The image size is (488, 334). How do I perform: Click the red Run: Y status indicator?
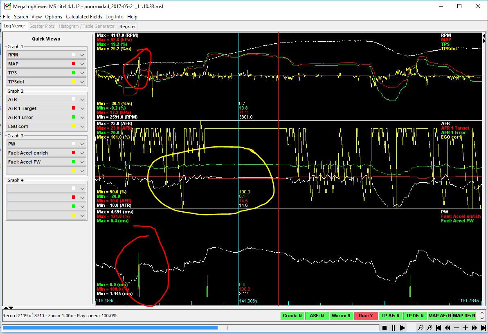[365, 316]
